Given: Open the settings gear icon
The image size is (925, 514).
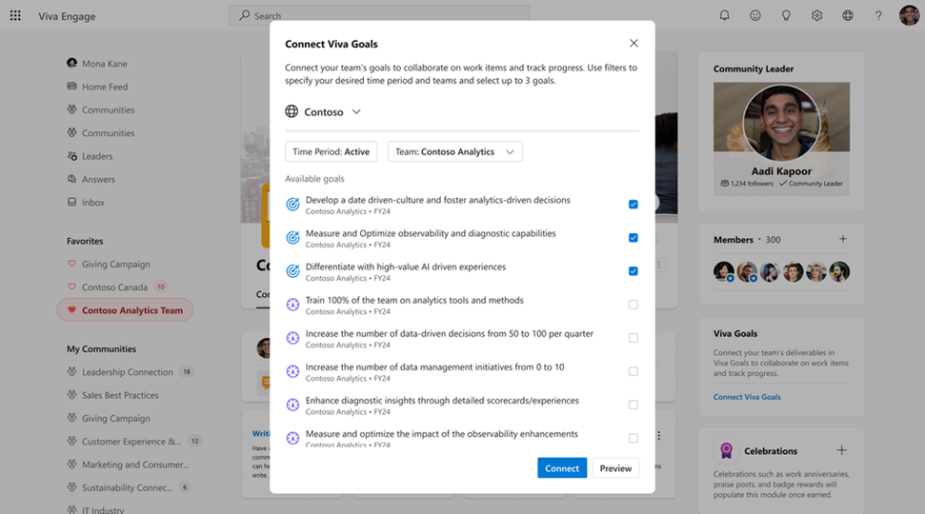Looking at the screenshot, I should (x=816, y=16).
